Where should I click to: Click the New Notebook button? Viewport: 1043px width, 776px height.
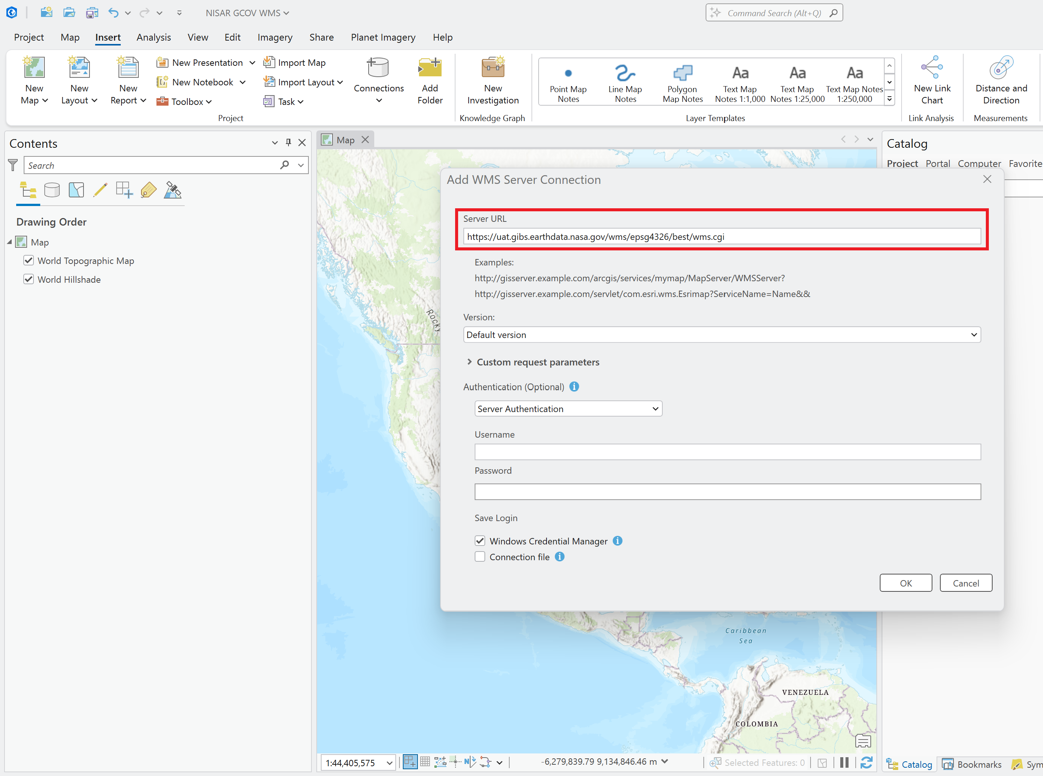tap(195, 82)
